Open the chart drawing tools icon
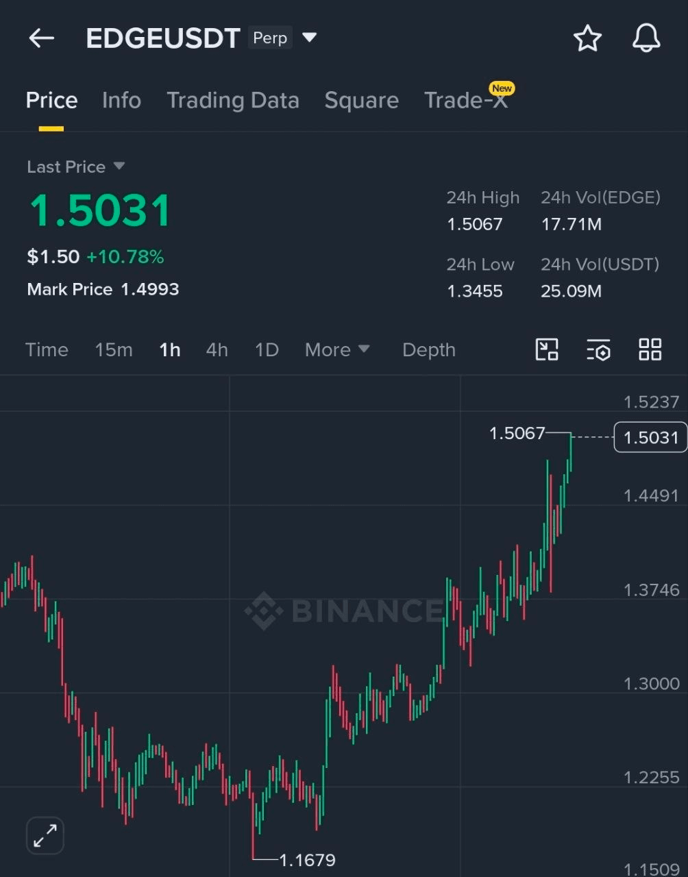The height and width of the screenshot is (877, 688). tap(547, 349)
